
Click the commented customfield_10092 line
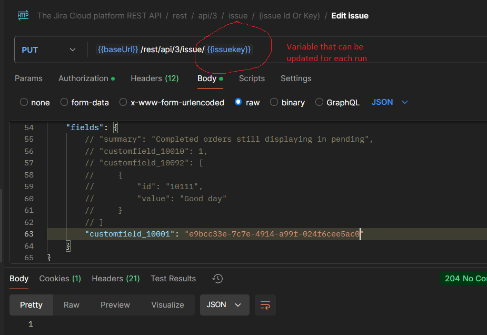click(x=144, y=163)
